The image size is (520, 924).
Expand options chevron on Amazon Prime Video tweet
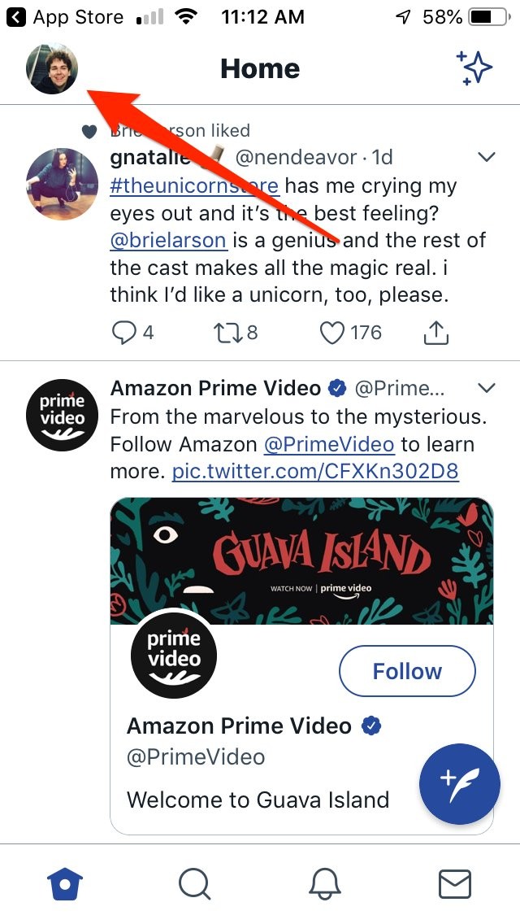(487, 387)
